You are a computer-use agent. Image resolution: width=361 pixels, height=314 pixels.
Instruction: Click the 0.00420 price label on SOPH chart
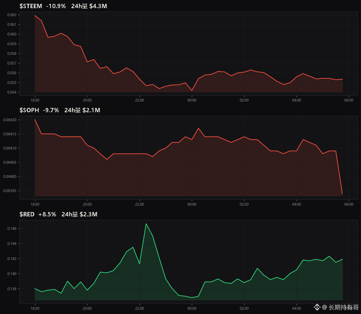pyautogui.click(x=10, y=120)
